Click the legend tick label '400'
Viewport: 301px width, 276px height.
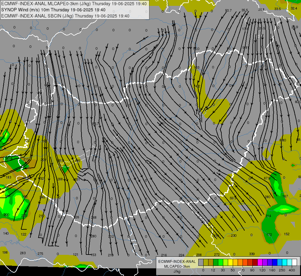(x=292, y=270)
